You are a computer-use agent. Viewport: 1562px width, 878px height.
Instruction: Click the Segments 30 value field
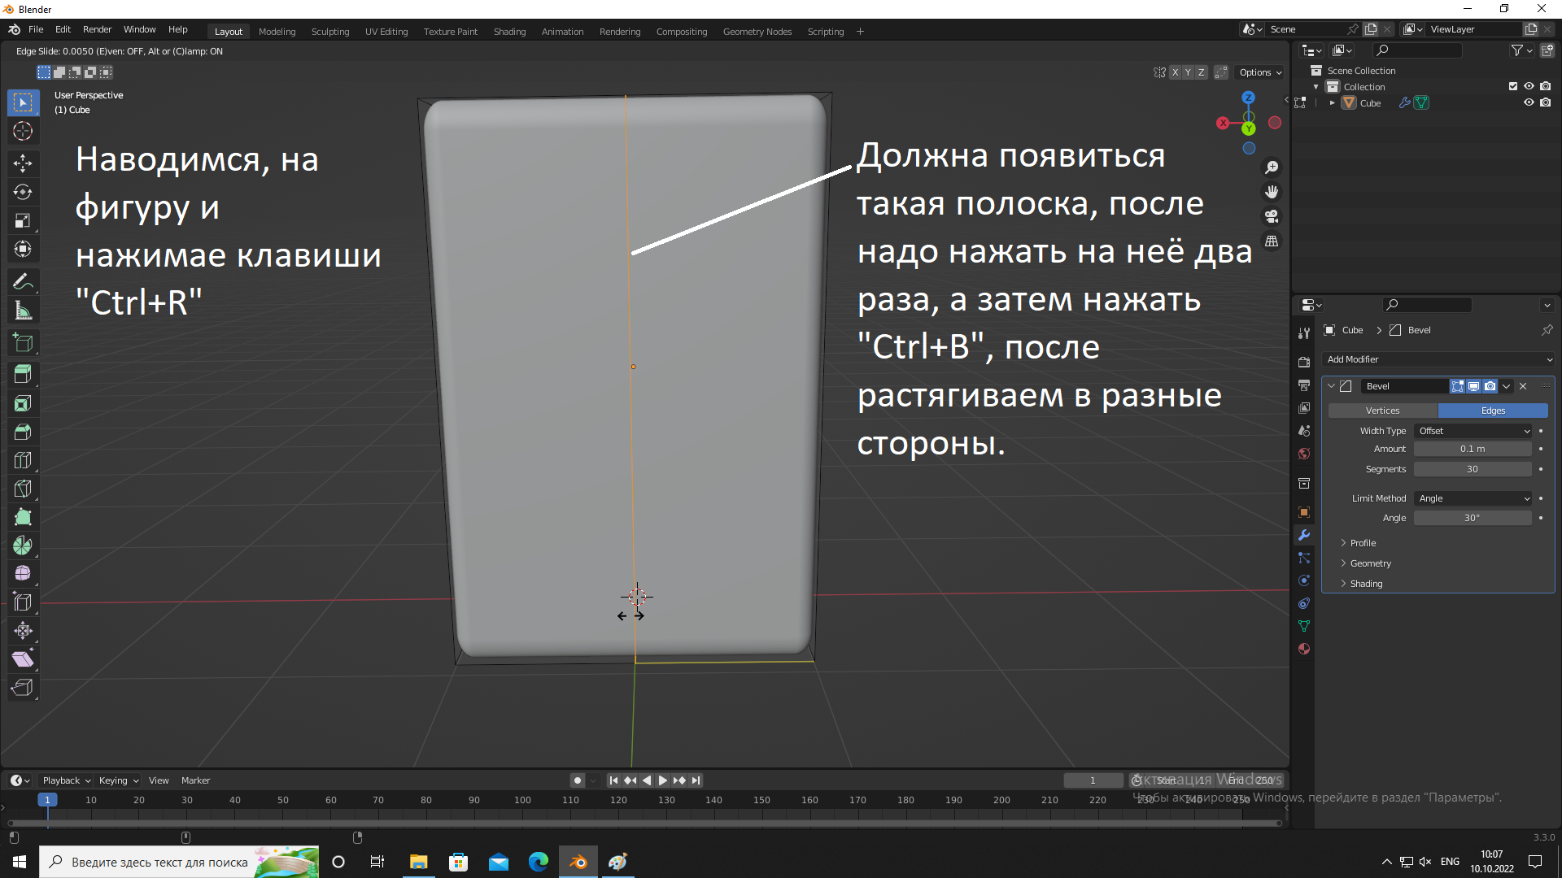coord(1473,469)
